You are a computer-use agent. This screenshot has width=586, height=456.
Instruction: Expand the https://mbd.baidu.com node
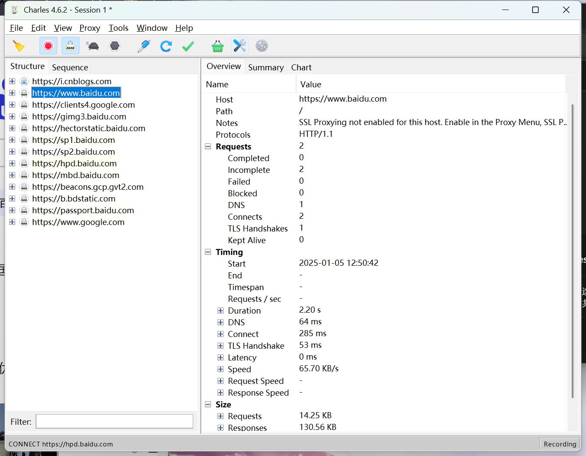tap(12, 175)
